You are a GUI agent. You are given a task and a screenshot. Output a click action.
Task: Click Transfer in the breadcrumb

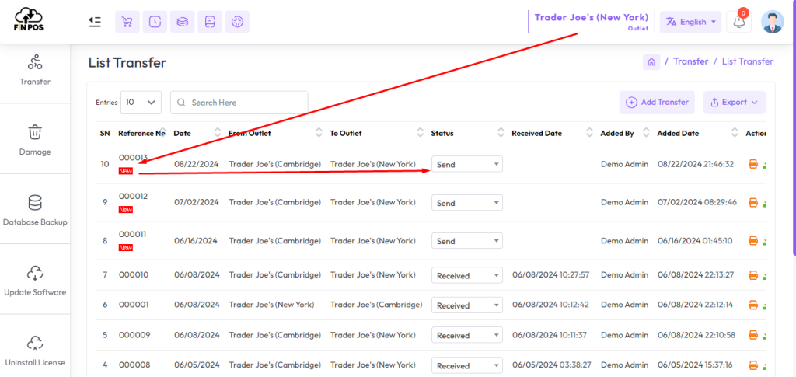690,61
